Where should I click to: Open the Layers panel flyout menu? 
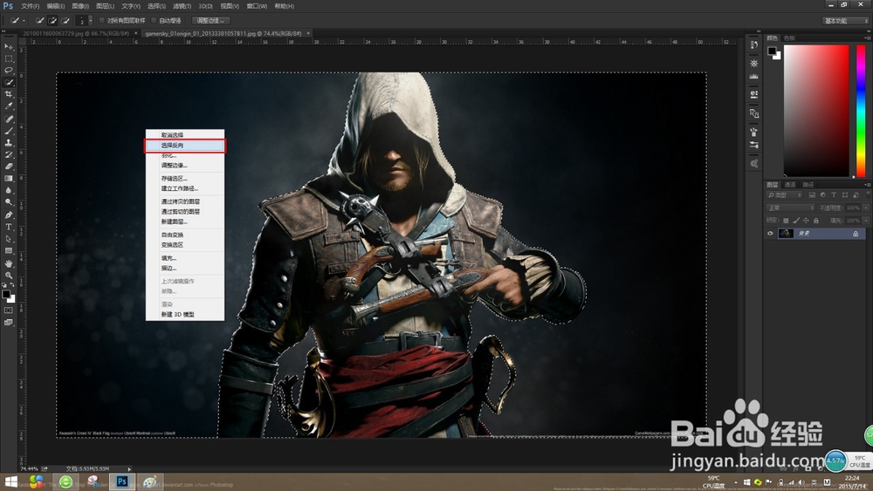pyautogui.click(x=866, y=185)
